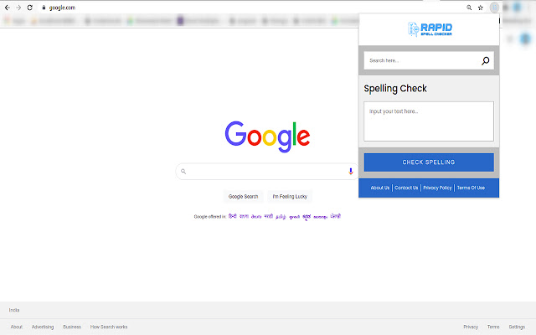Viewport: 536px width, 335px height.
Task: Open the How Search works footer link
Action: click(x=109, y=327)
